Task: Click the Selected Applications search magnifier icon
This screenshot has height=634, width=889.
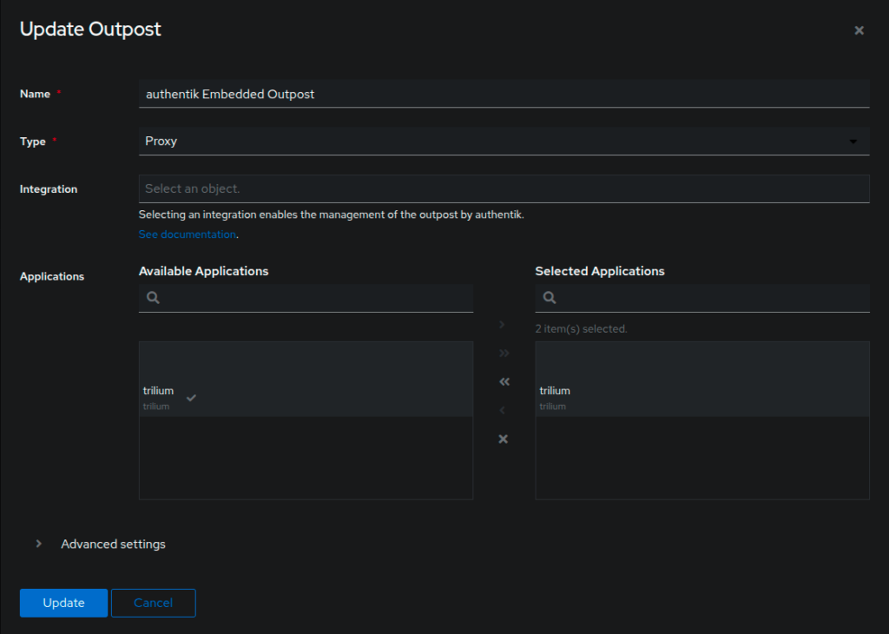Action: click(x=550, y=298)
